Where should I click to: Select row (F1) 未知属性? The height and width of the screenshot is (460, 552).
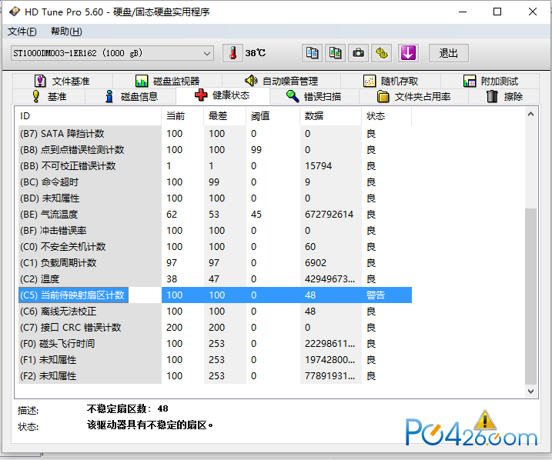(x=215, y=360)
